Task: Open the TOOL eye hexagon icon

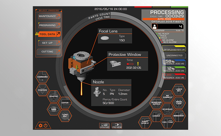Action: tap(54, 109)
